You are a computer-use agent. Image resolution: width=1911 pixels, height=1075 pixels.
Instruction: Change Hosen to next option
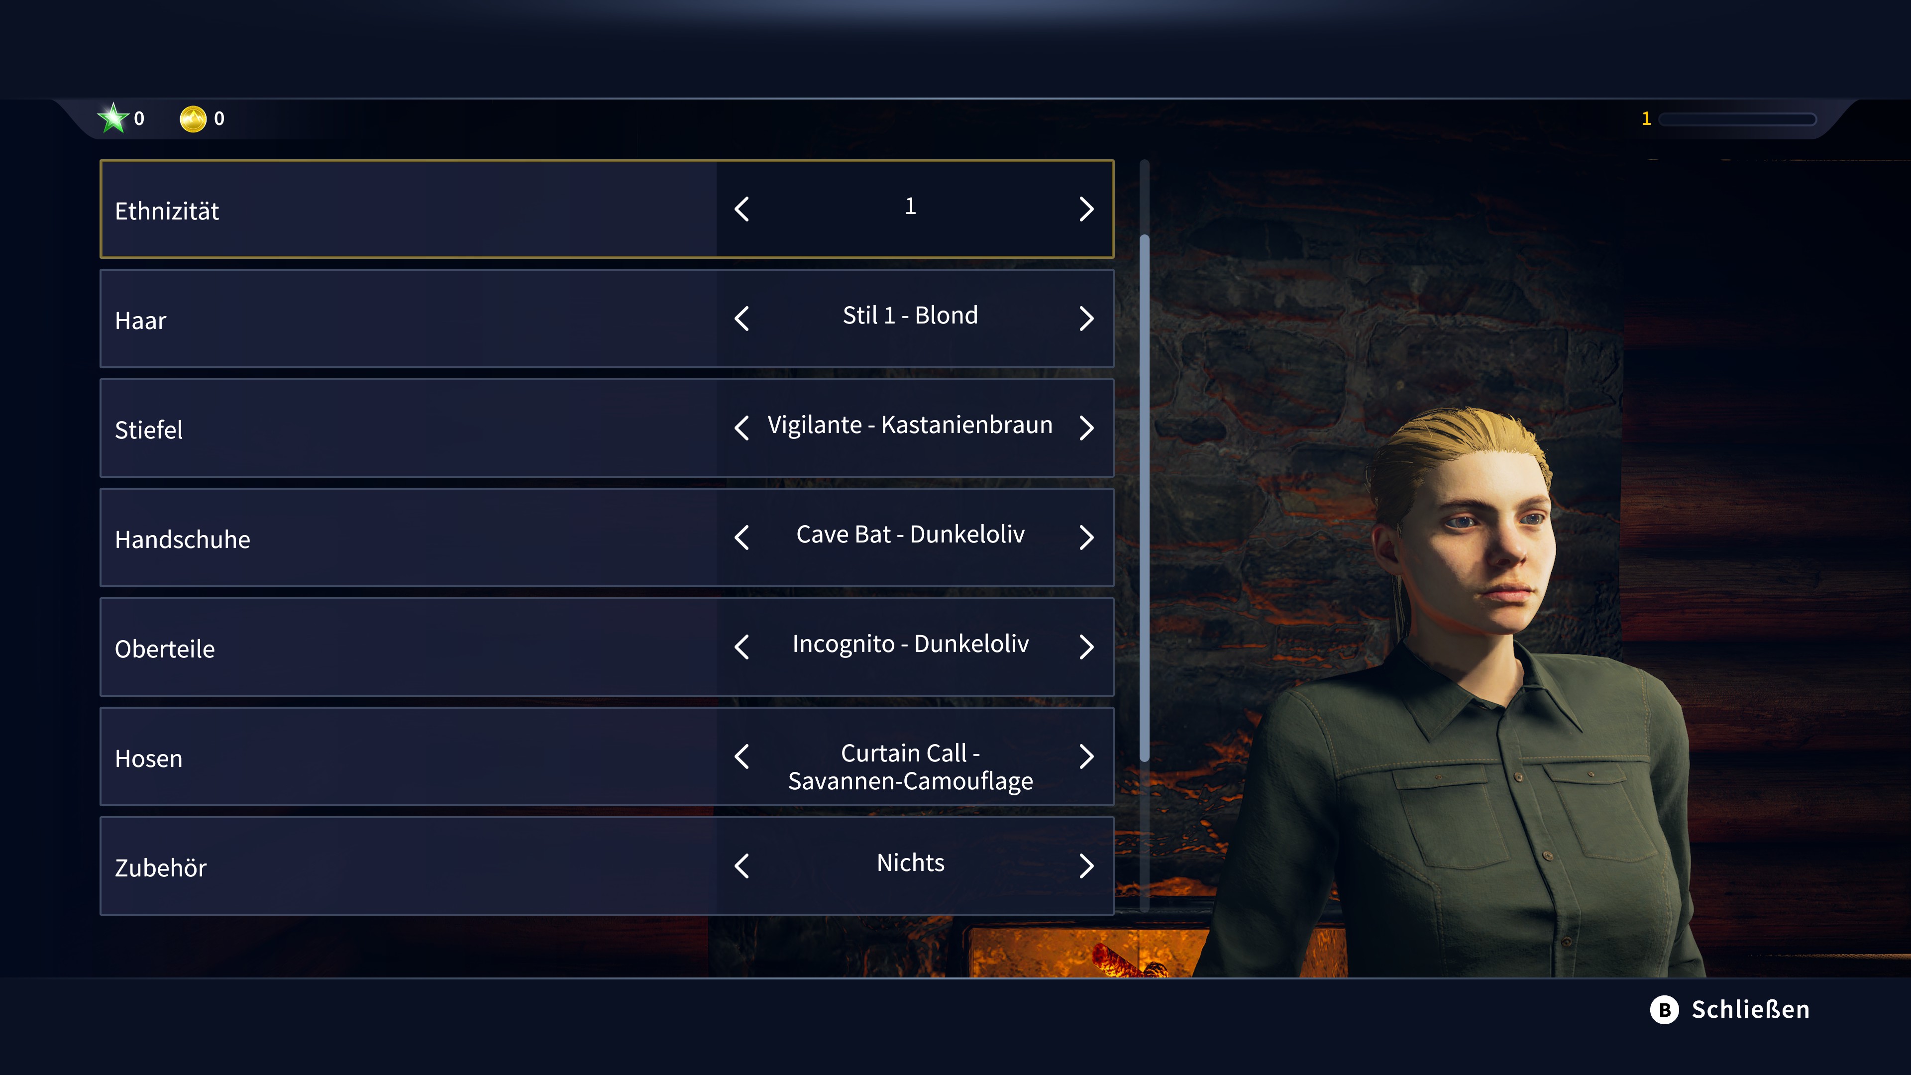pos(1086,756)
